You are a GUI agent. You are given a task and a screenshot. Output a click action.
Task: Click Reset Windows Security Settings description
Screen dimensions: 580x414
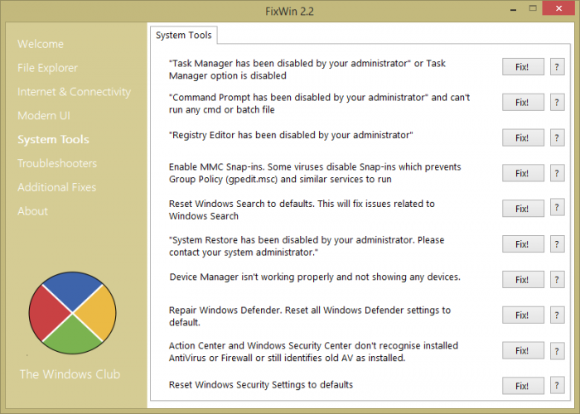pos(261,385)
